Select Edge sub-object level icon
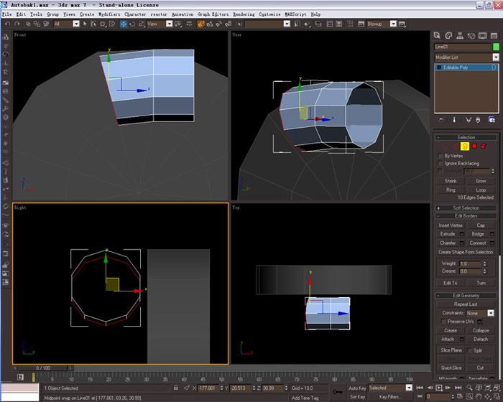This screenshot has width=503, height=402. point(456,146)
